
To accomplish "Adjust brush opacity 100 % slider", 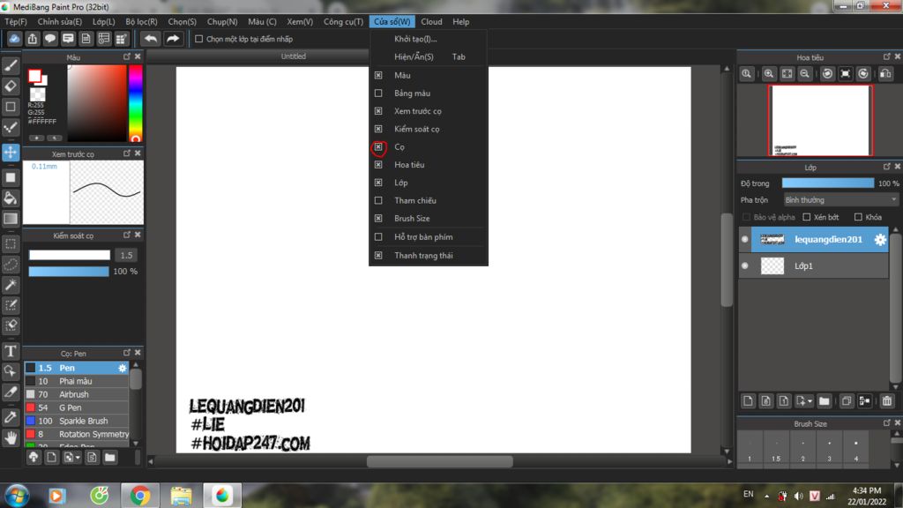I will click(69, 272).
